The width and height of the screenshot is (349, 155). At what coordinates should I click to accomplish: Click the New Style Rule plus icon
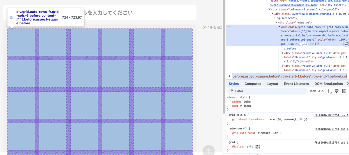[x=329, y=91]
